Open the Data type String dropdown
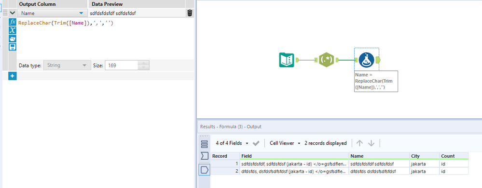The height and width of the screenshot is (188, 482). pos(66,65)
